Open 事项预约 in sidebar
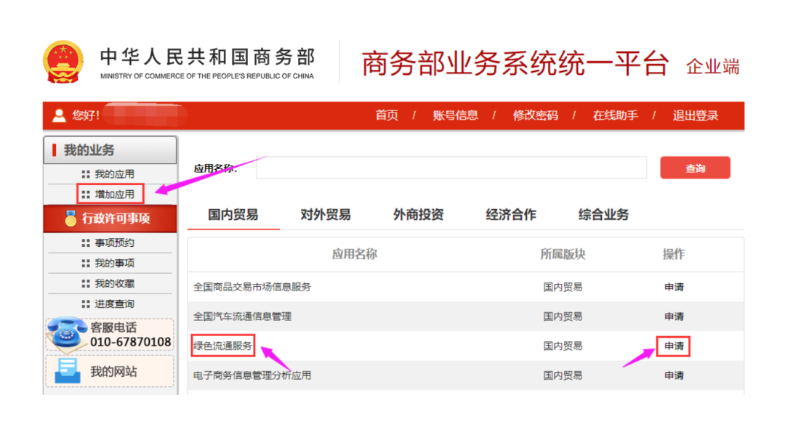 [x=115, y=243]
